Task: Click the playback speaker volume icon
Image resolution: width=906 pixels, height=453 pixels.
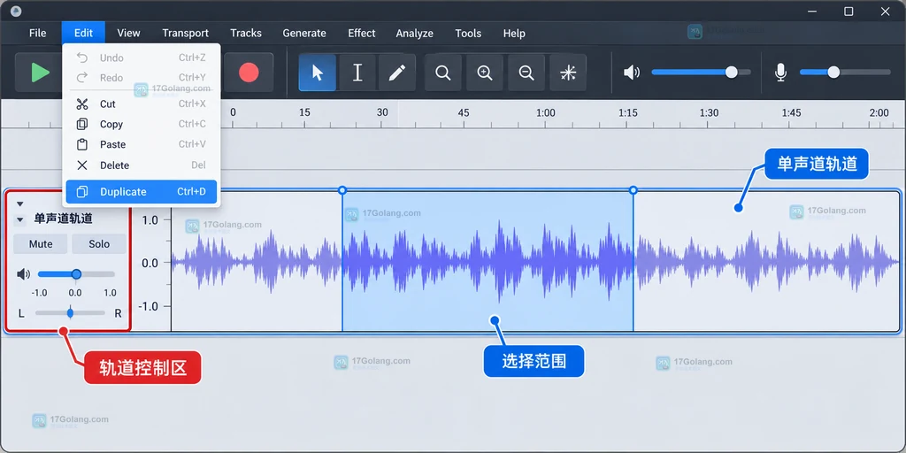Action: (x=632, y=73)
